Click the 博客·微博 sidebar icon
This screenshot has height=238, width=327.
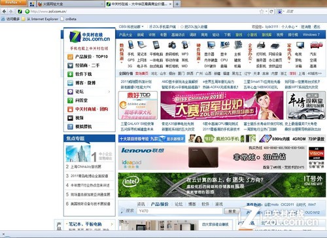(70, 83)
